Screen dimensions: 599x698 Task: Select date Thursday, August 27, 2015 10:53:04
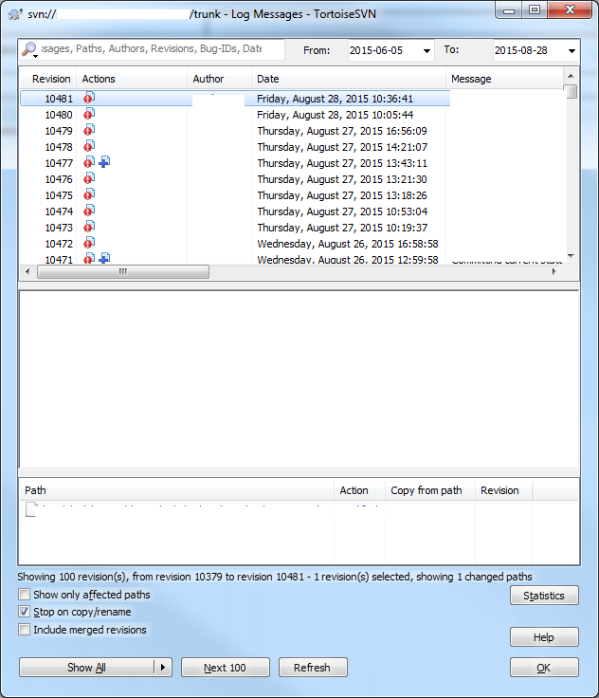point(342,211)
